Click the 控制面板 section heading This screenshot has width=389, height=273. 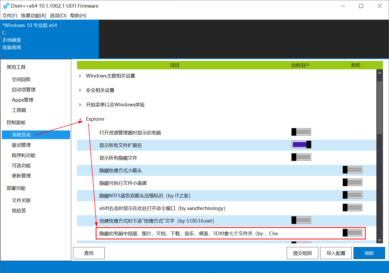16,122
